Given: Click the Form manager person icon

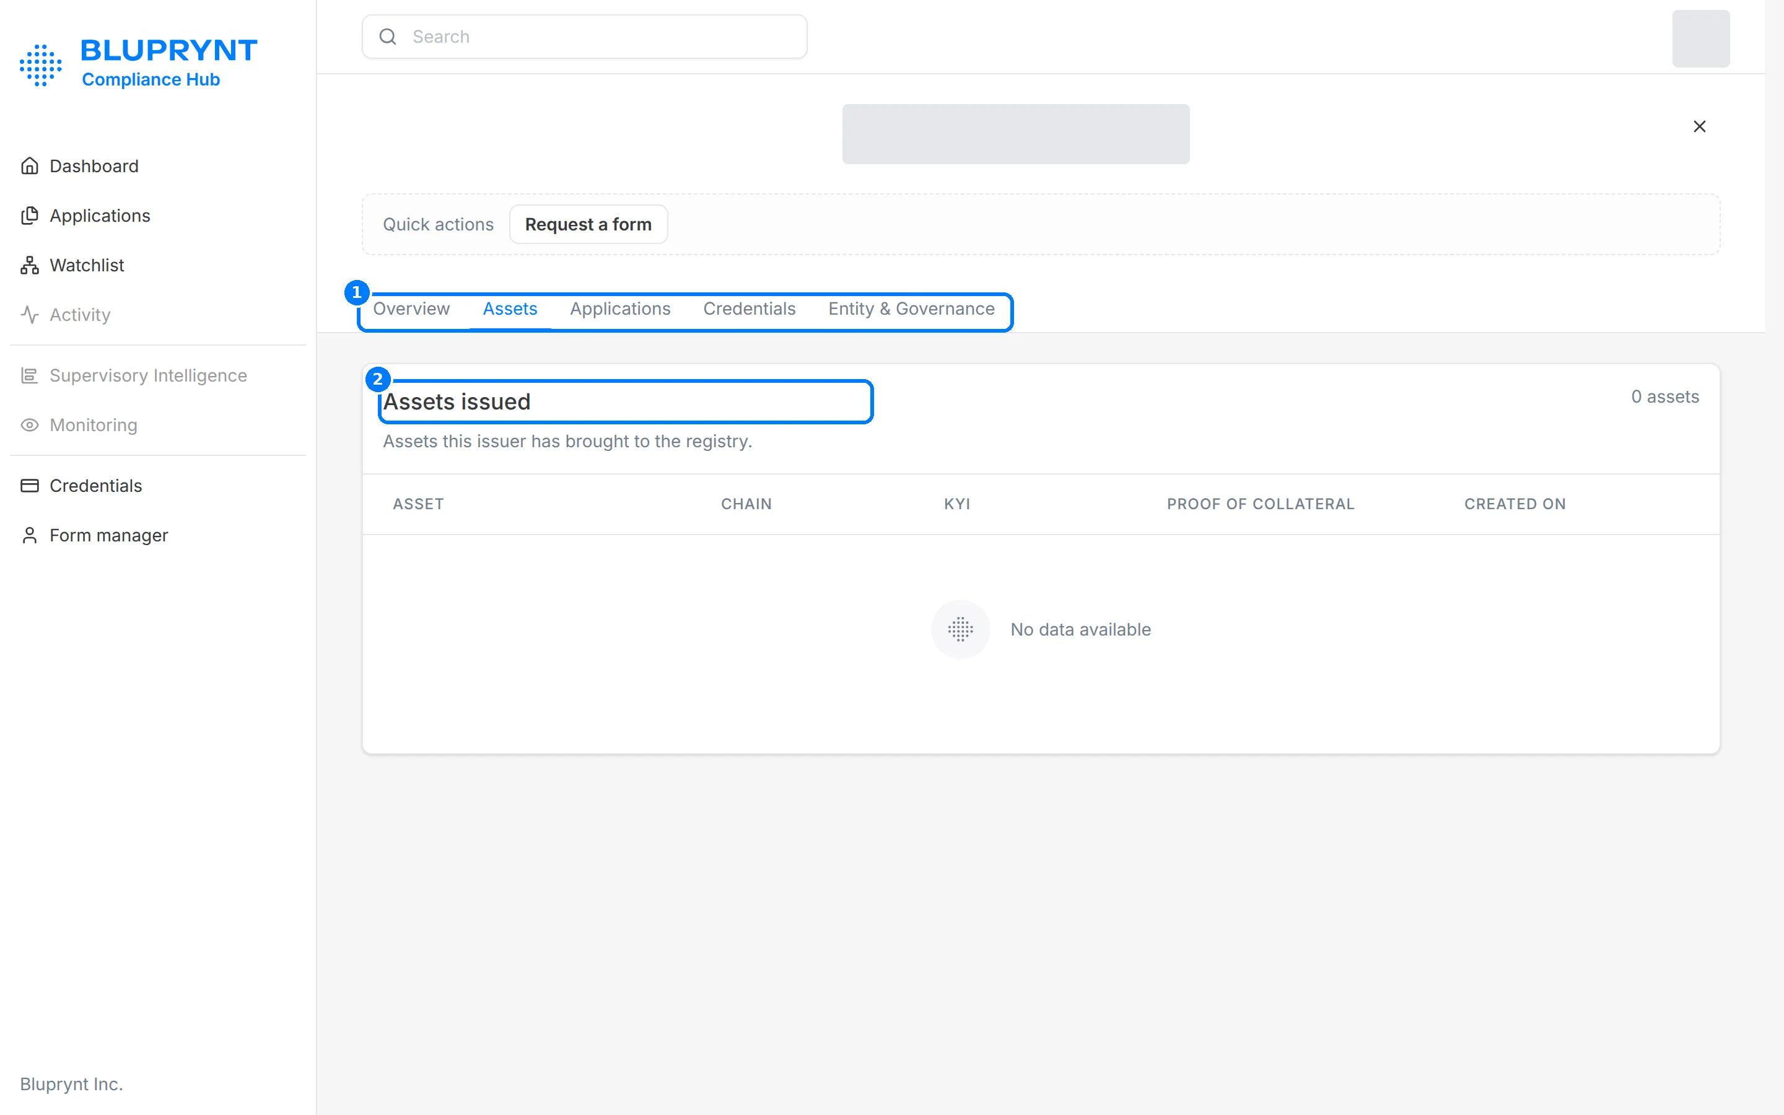Looking at the screenshot, I should (30, 535).
